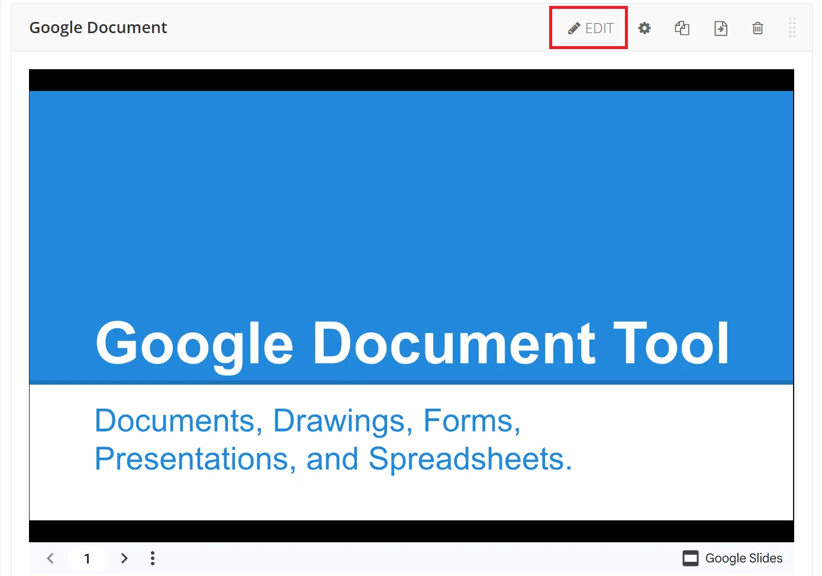
Task: Click the move-to page icon
Action: click(x=721, y=28)
